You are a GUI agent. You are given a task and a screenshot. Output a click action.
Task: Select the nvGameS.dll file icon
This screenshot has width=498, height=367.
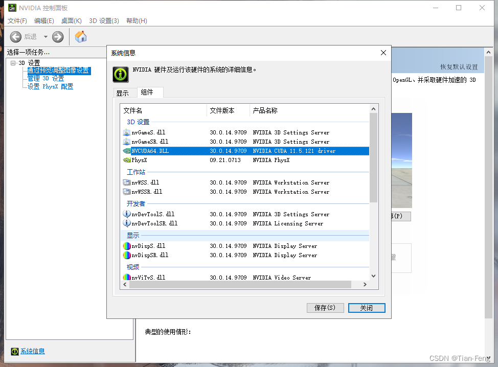127,132
